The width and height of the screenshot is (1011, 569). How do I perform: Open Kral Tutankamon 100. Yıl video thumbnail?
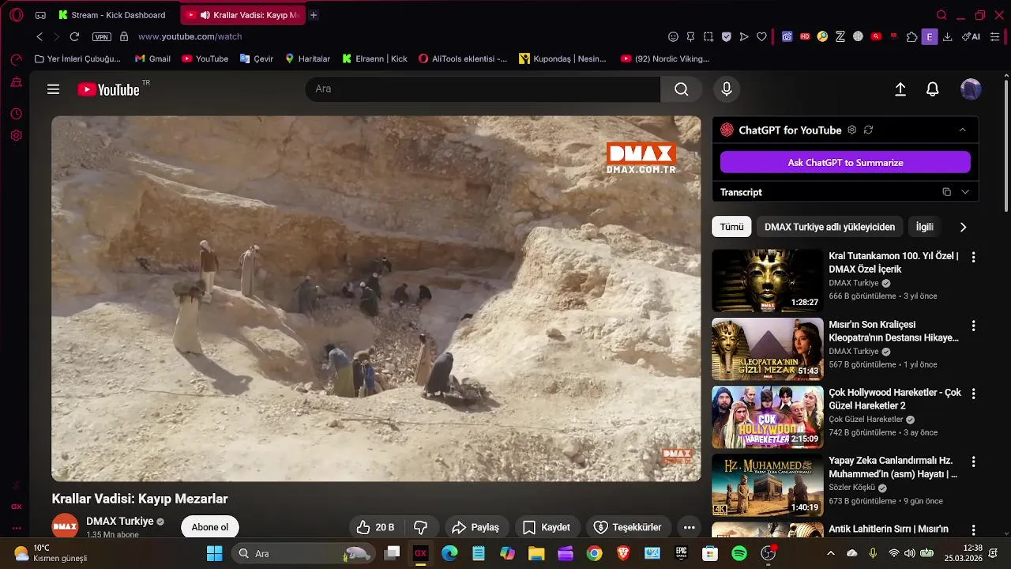click(x=767, y=281)
